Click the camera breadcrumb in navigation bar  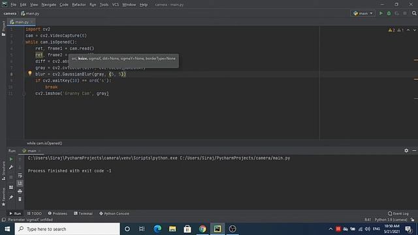10,13
